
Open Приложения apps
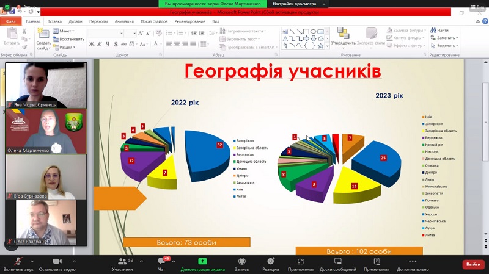coord(301,264)
